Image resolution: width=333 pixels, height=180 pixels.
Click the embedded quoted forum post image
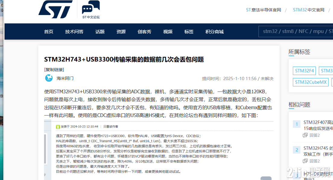[159, 150]
